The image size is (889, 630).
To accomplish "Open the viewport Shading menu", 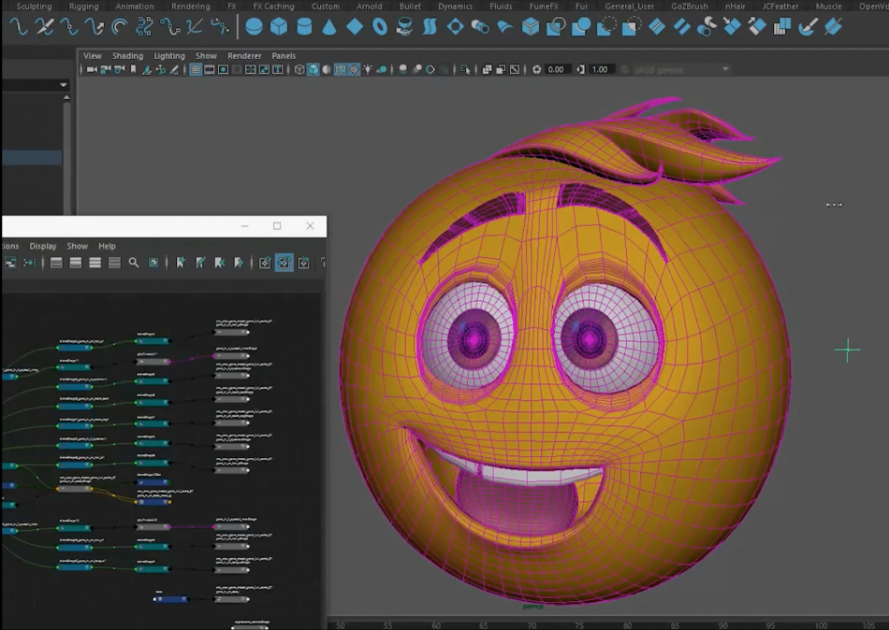I will (127, 55).
